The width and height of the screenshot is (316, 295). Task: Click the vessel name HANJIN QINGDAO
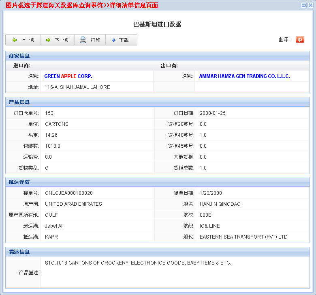point(220,204)
